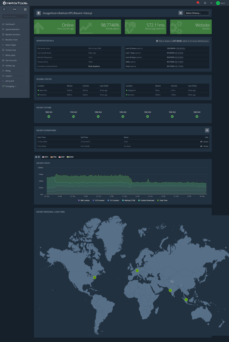Image resolution: width=229 pixels, height=342 pixels.
Task: Click the Frankfurt location row
Action: [79, 95]
